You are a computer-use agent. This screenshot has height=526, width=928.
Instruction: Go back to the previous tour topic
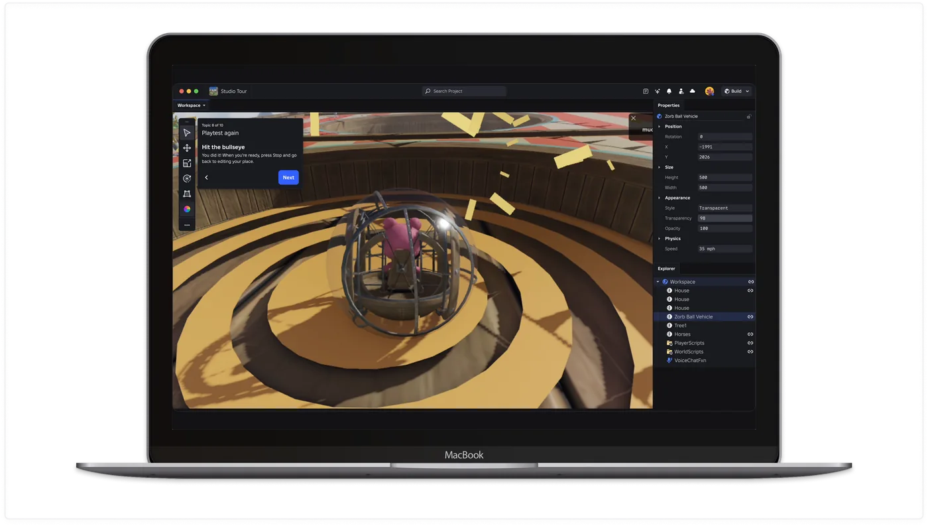pos(207,177)
